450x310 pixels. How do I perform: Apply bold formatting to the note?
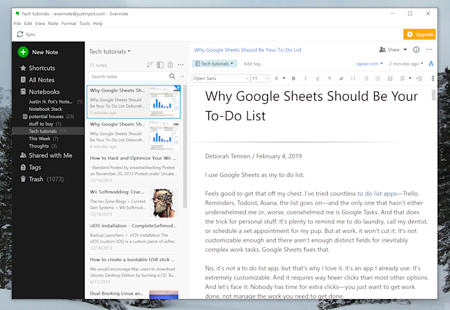[294, 78]
